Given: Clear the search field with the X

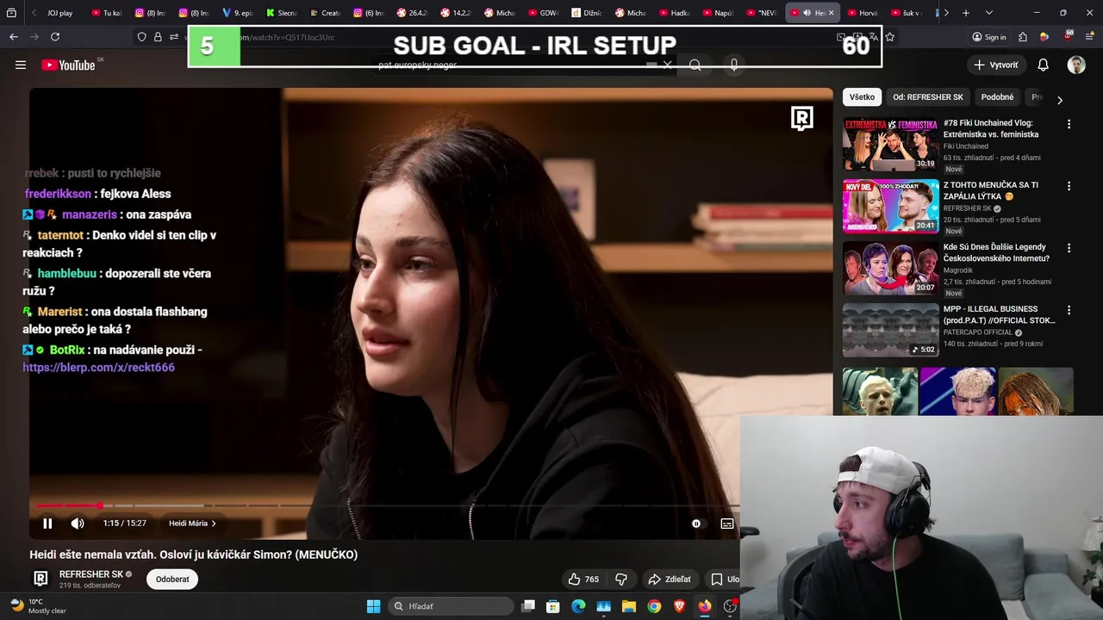Looking at the screenshot, I should click(x=666, y=65).
